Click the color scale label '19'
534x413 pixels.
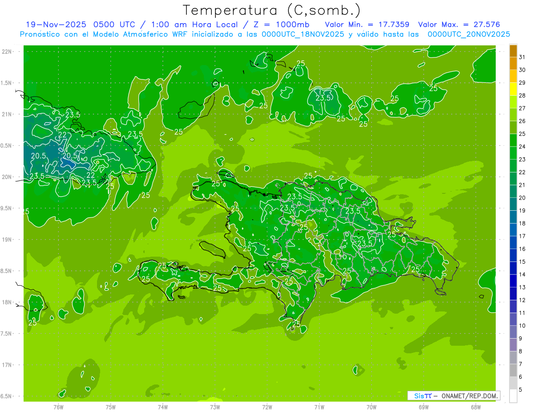point(522,210)
